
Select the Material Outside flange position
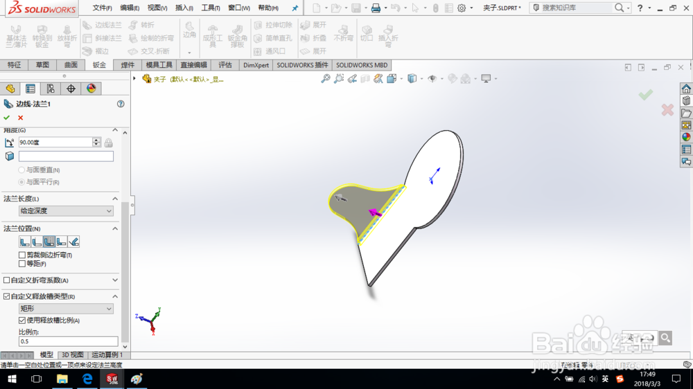pos(37,242)
